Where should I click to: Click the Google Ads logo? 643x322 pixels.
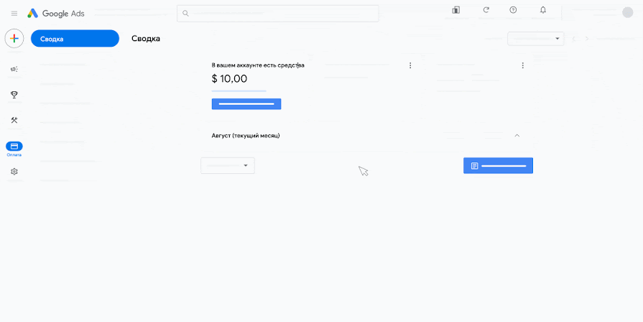(56, 14)
